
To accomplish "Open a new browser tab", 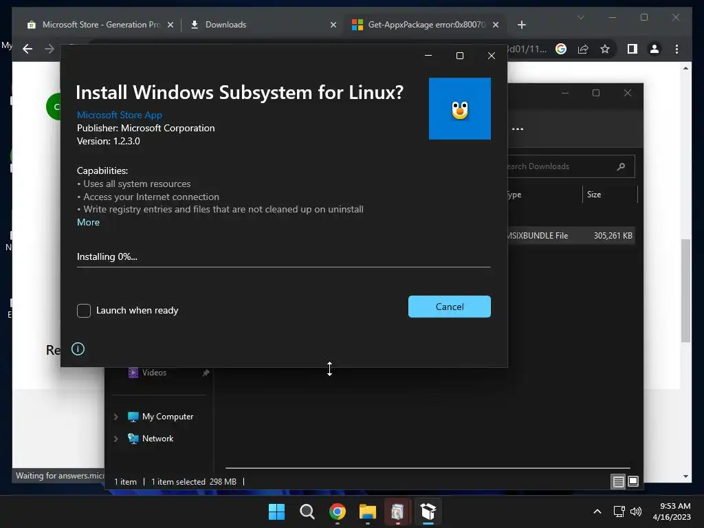I will tap(522, 25).
